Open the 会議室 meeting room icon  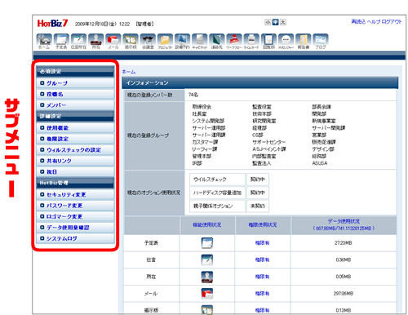148,42
